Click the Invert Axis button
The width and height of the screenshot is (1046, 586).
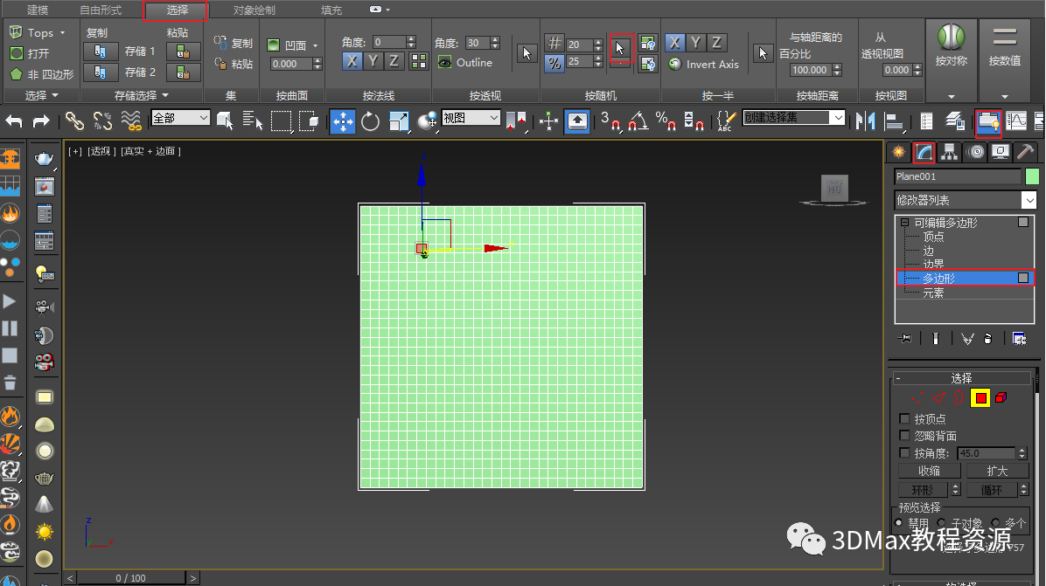704,64
